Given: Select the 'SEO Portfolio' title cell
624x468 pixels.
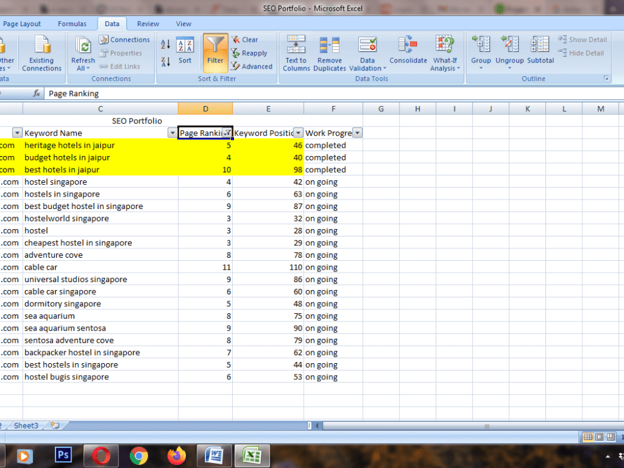Looking at the screenshot, I should coord(137,120).
